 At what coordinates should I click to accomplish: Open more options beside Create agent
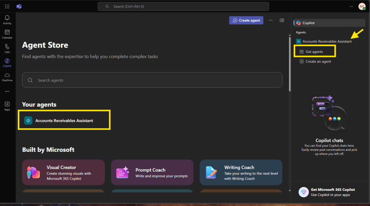(270, 21)
